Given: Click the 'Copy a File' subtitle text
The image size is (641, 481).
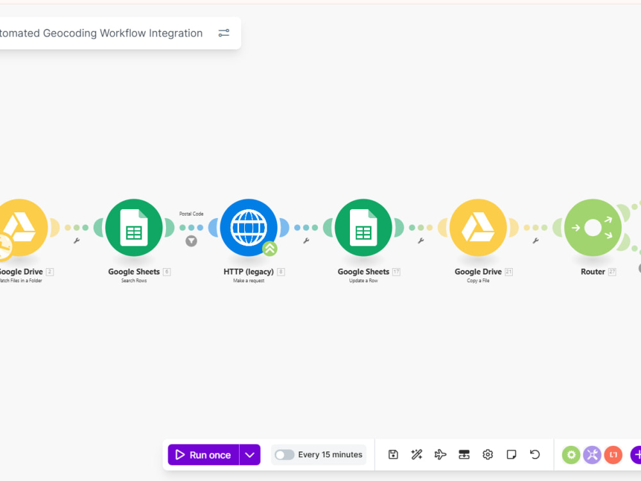Looking at the screenshot, I should pos(478,281).
